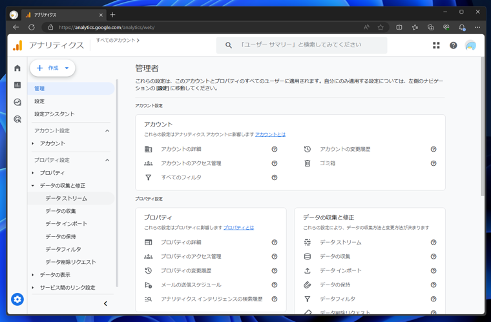Follow the プロパティとは link
The image size is (491, 322).
click(x=238, y=228)
